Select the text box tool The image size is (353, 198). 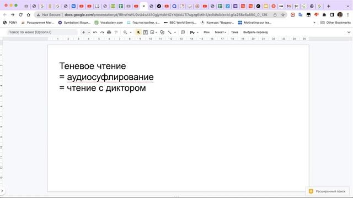click(x=146, y=32)
